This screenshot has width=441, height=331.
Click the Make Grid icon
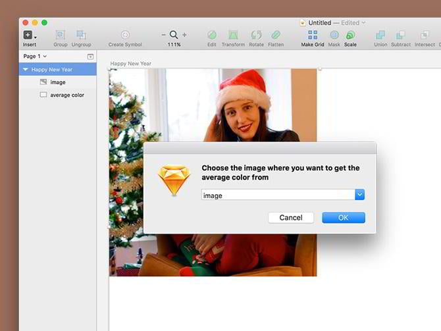(313, 35)
